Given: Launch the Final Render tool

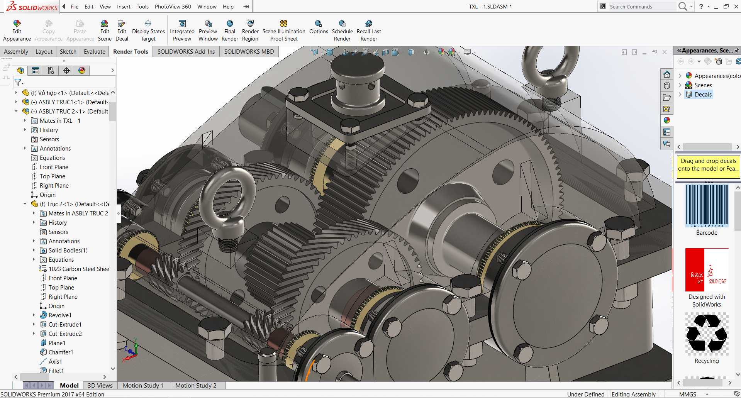Looking at the screenshot, I should tap(230, 24).
